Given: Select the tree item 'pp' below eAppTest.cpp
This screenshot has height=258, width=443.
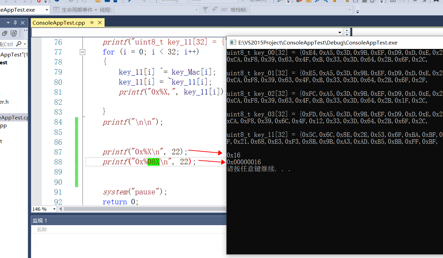Looking at the screenshot, I should click(3, 126).
